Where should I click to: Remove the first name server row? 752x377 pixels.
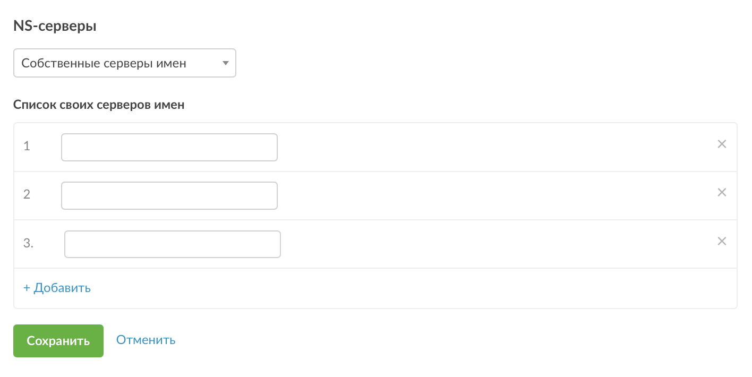coord(722,144)
